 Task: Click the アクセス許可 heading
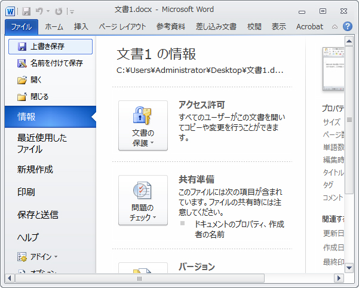coord(202,105)
